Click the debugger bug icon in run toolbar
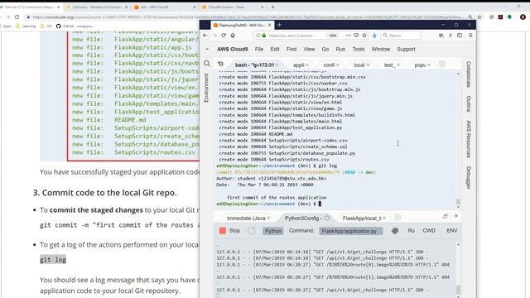This screenshot has height=298, width=530. (x=395, y=230)
